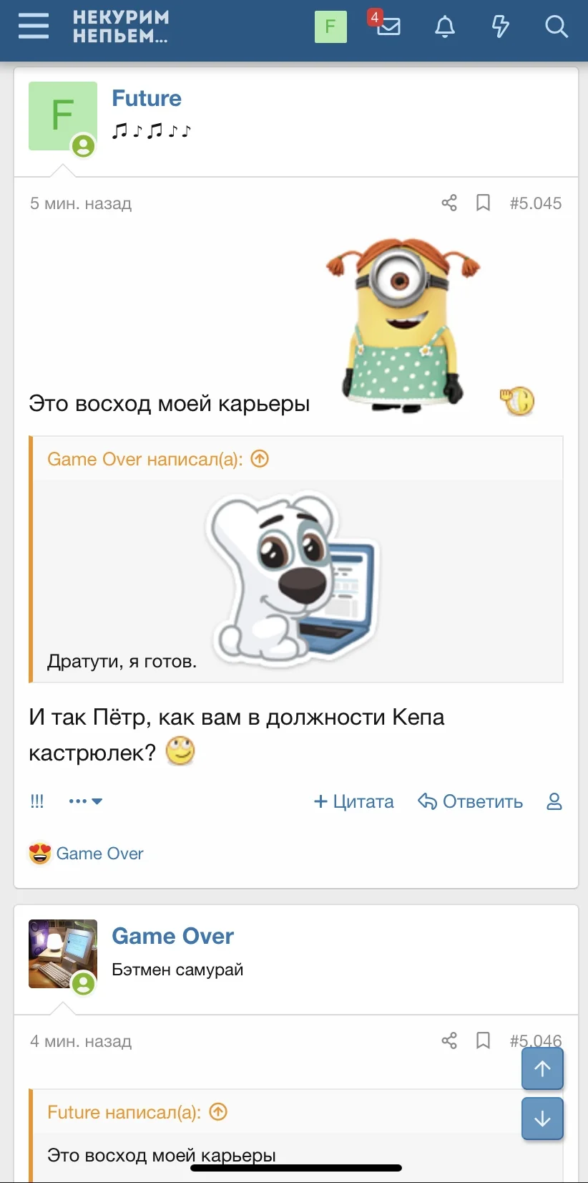This screenshot has height=1183, width=588.
Task: Click the scroll-to-top arrow button
Action: tap(542, 1068)
